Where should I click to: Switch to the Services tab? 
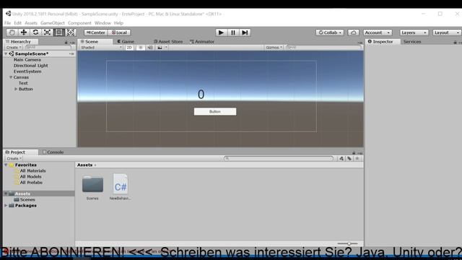[x=412, y=42]
